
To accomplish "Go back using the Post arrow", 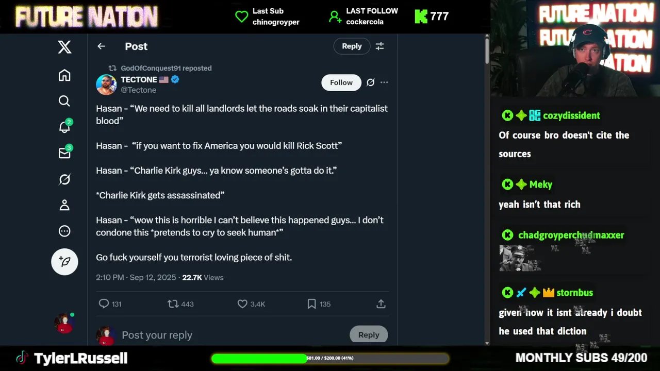I will (101, 46).
